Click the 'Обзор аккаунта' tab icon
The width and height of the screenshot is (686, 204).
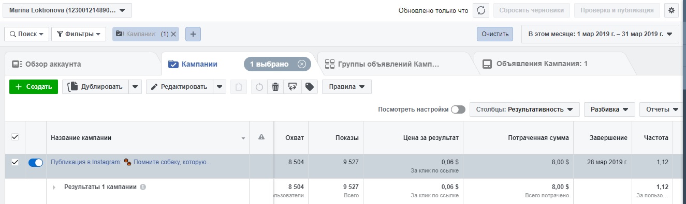click(17, 64)
